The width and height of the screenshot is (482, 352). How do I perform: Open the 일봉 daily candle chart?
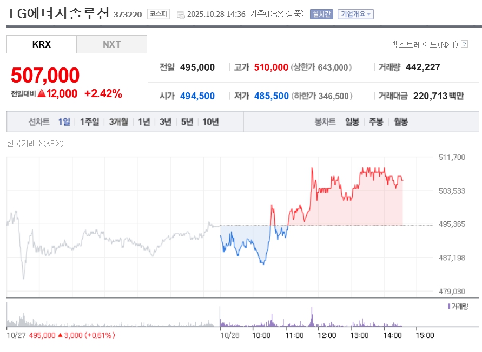[352, 122]
